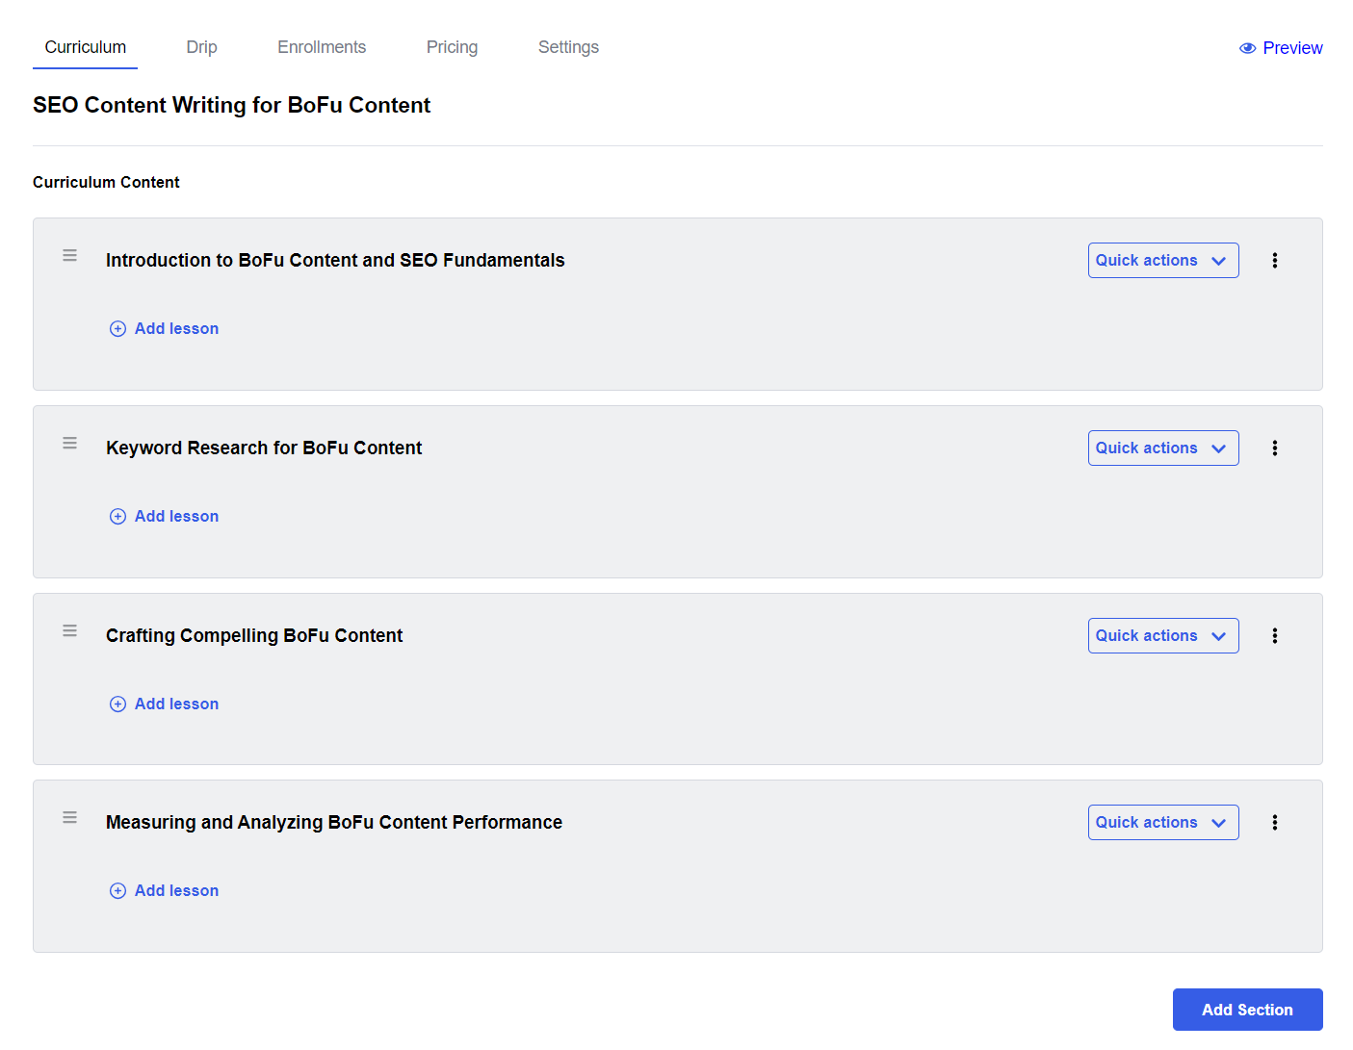The height and width of the screenshot is (1050, 1353).
Task: Open three-dot menu for Crafting Compelling section
Action: point(1274,636)
